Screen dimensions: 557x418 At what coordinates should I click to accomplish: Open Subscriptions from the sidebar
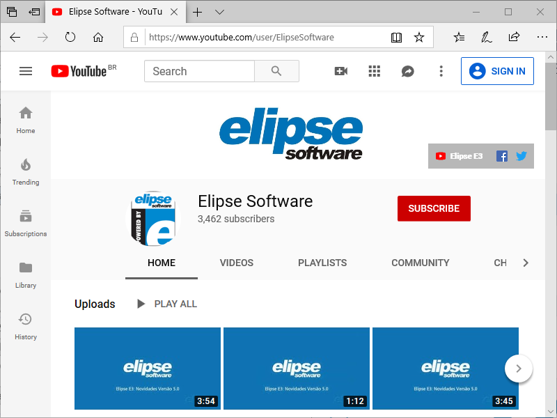click(26, 222)
